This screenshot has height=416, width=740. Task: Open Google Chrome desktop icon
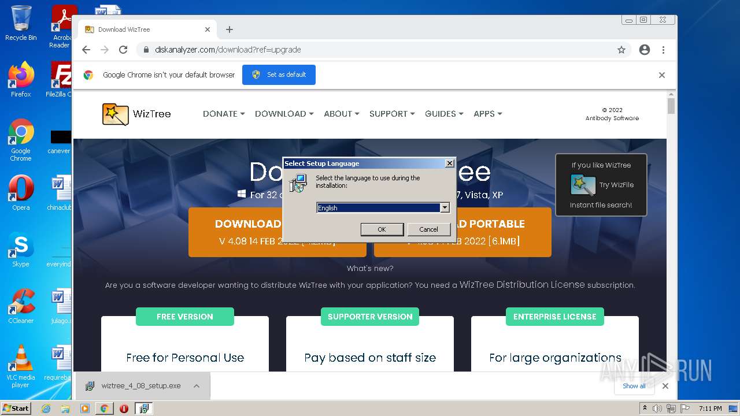point(21,140)
